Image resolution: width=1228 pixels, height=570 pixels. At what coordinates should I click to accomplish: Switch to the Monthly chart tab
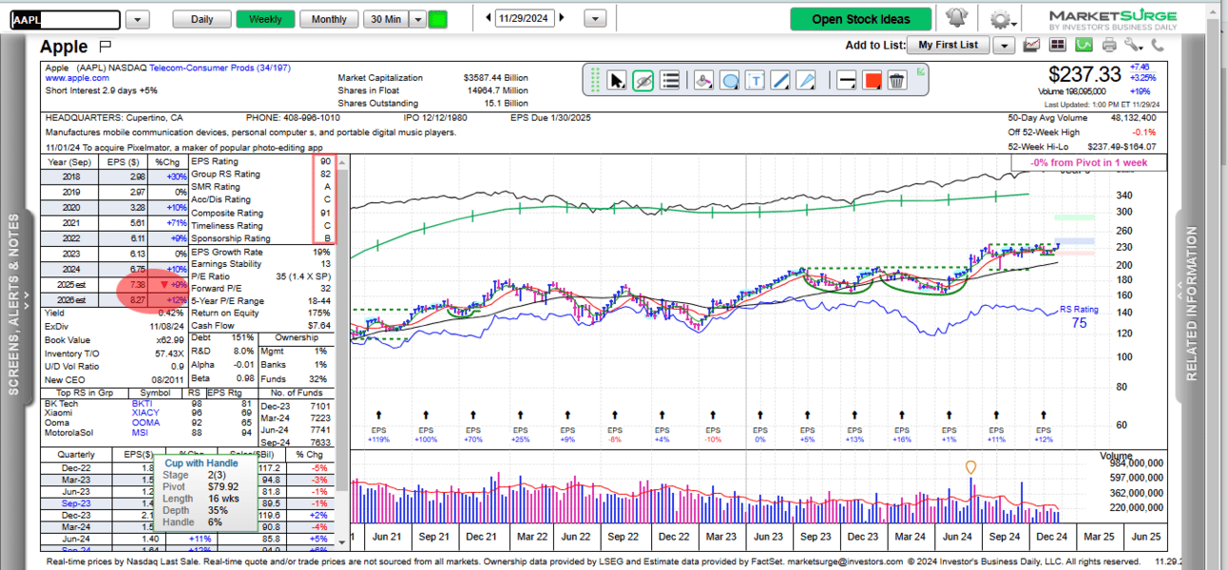(x=329, y=19)
